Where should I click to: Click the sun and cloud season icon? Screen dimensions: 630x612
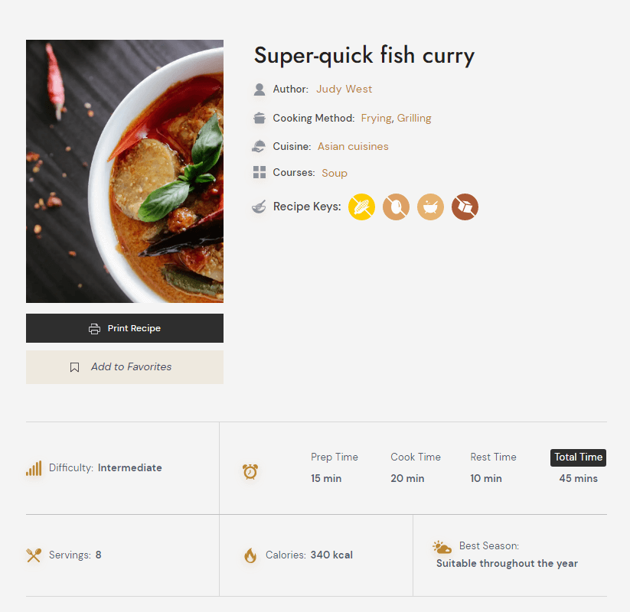[442, 547]
